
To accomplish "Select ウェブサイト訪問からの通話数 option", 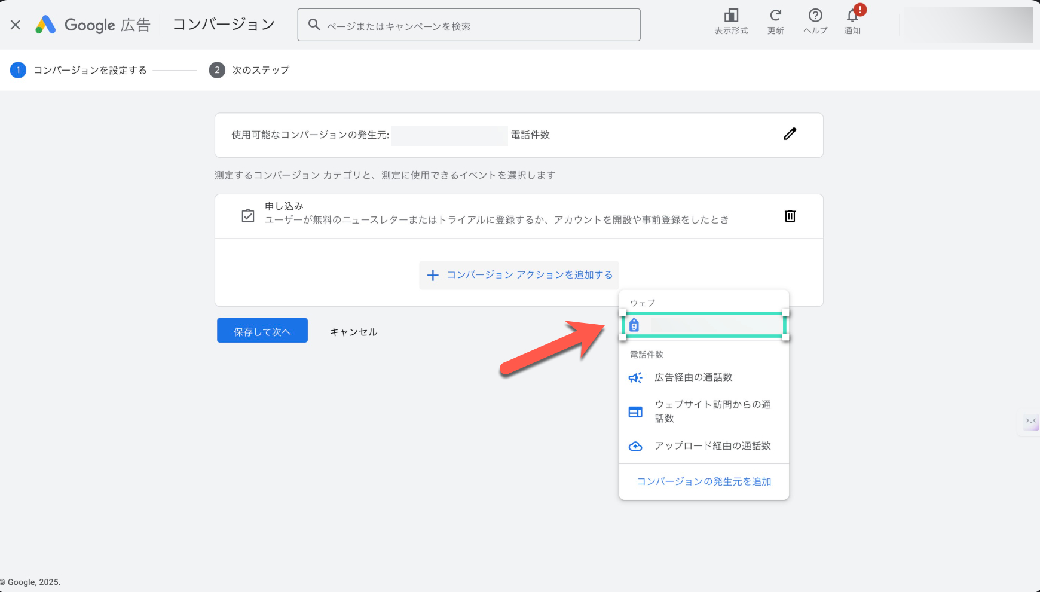I will 712,411.
